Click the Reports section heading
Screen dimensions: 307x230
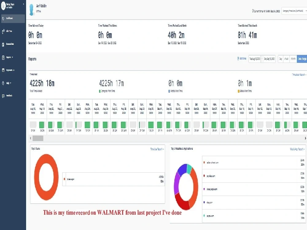[x=32, y=59]
